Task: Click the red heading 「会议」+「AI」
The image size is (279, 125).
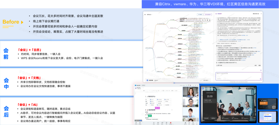Action: [28, 105]
